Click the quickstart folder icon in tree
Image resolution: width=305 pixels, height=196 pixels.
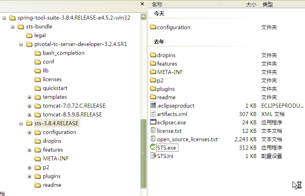38,88
